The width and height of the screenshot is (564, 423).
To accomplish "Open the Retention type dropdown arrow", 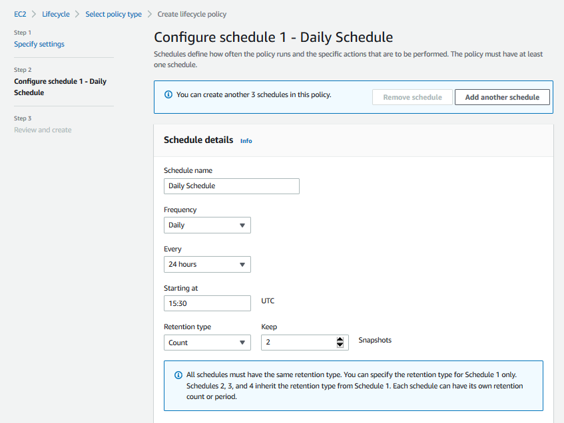I will pos(242,342).
